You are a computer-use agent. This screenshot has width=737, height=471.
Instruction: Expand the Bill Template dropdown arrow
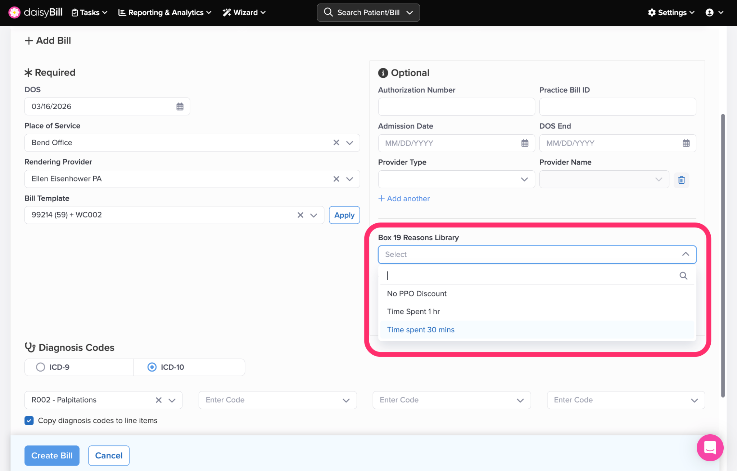[x=313, y=215]
